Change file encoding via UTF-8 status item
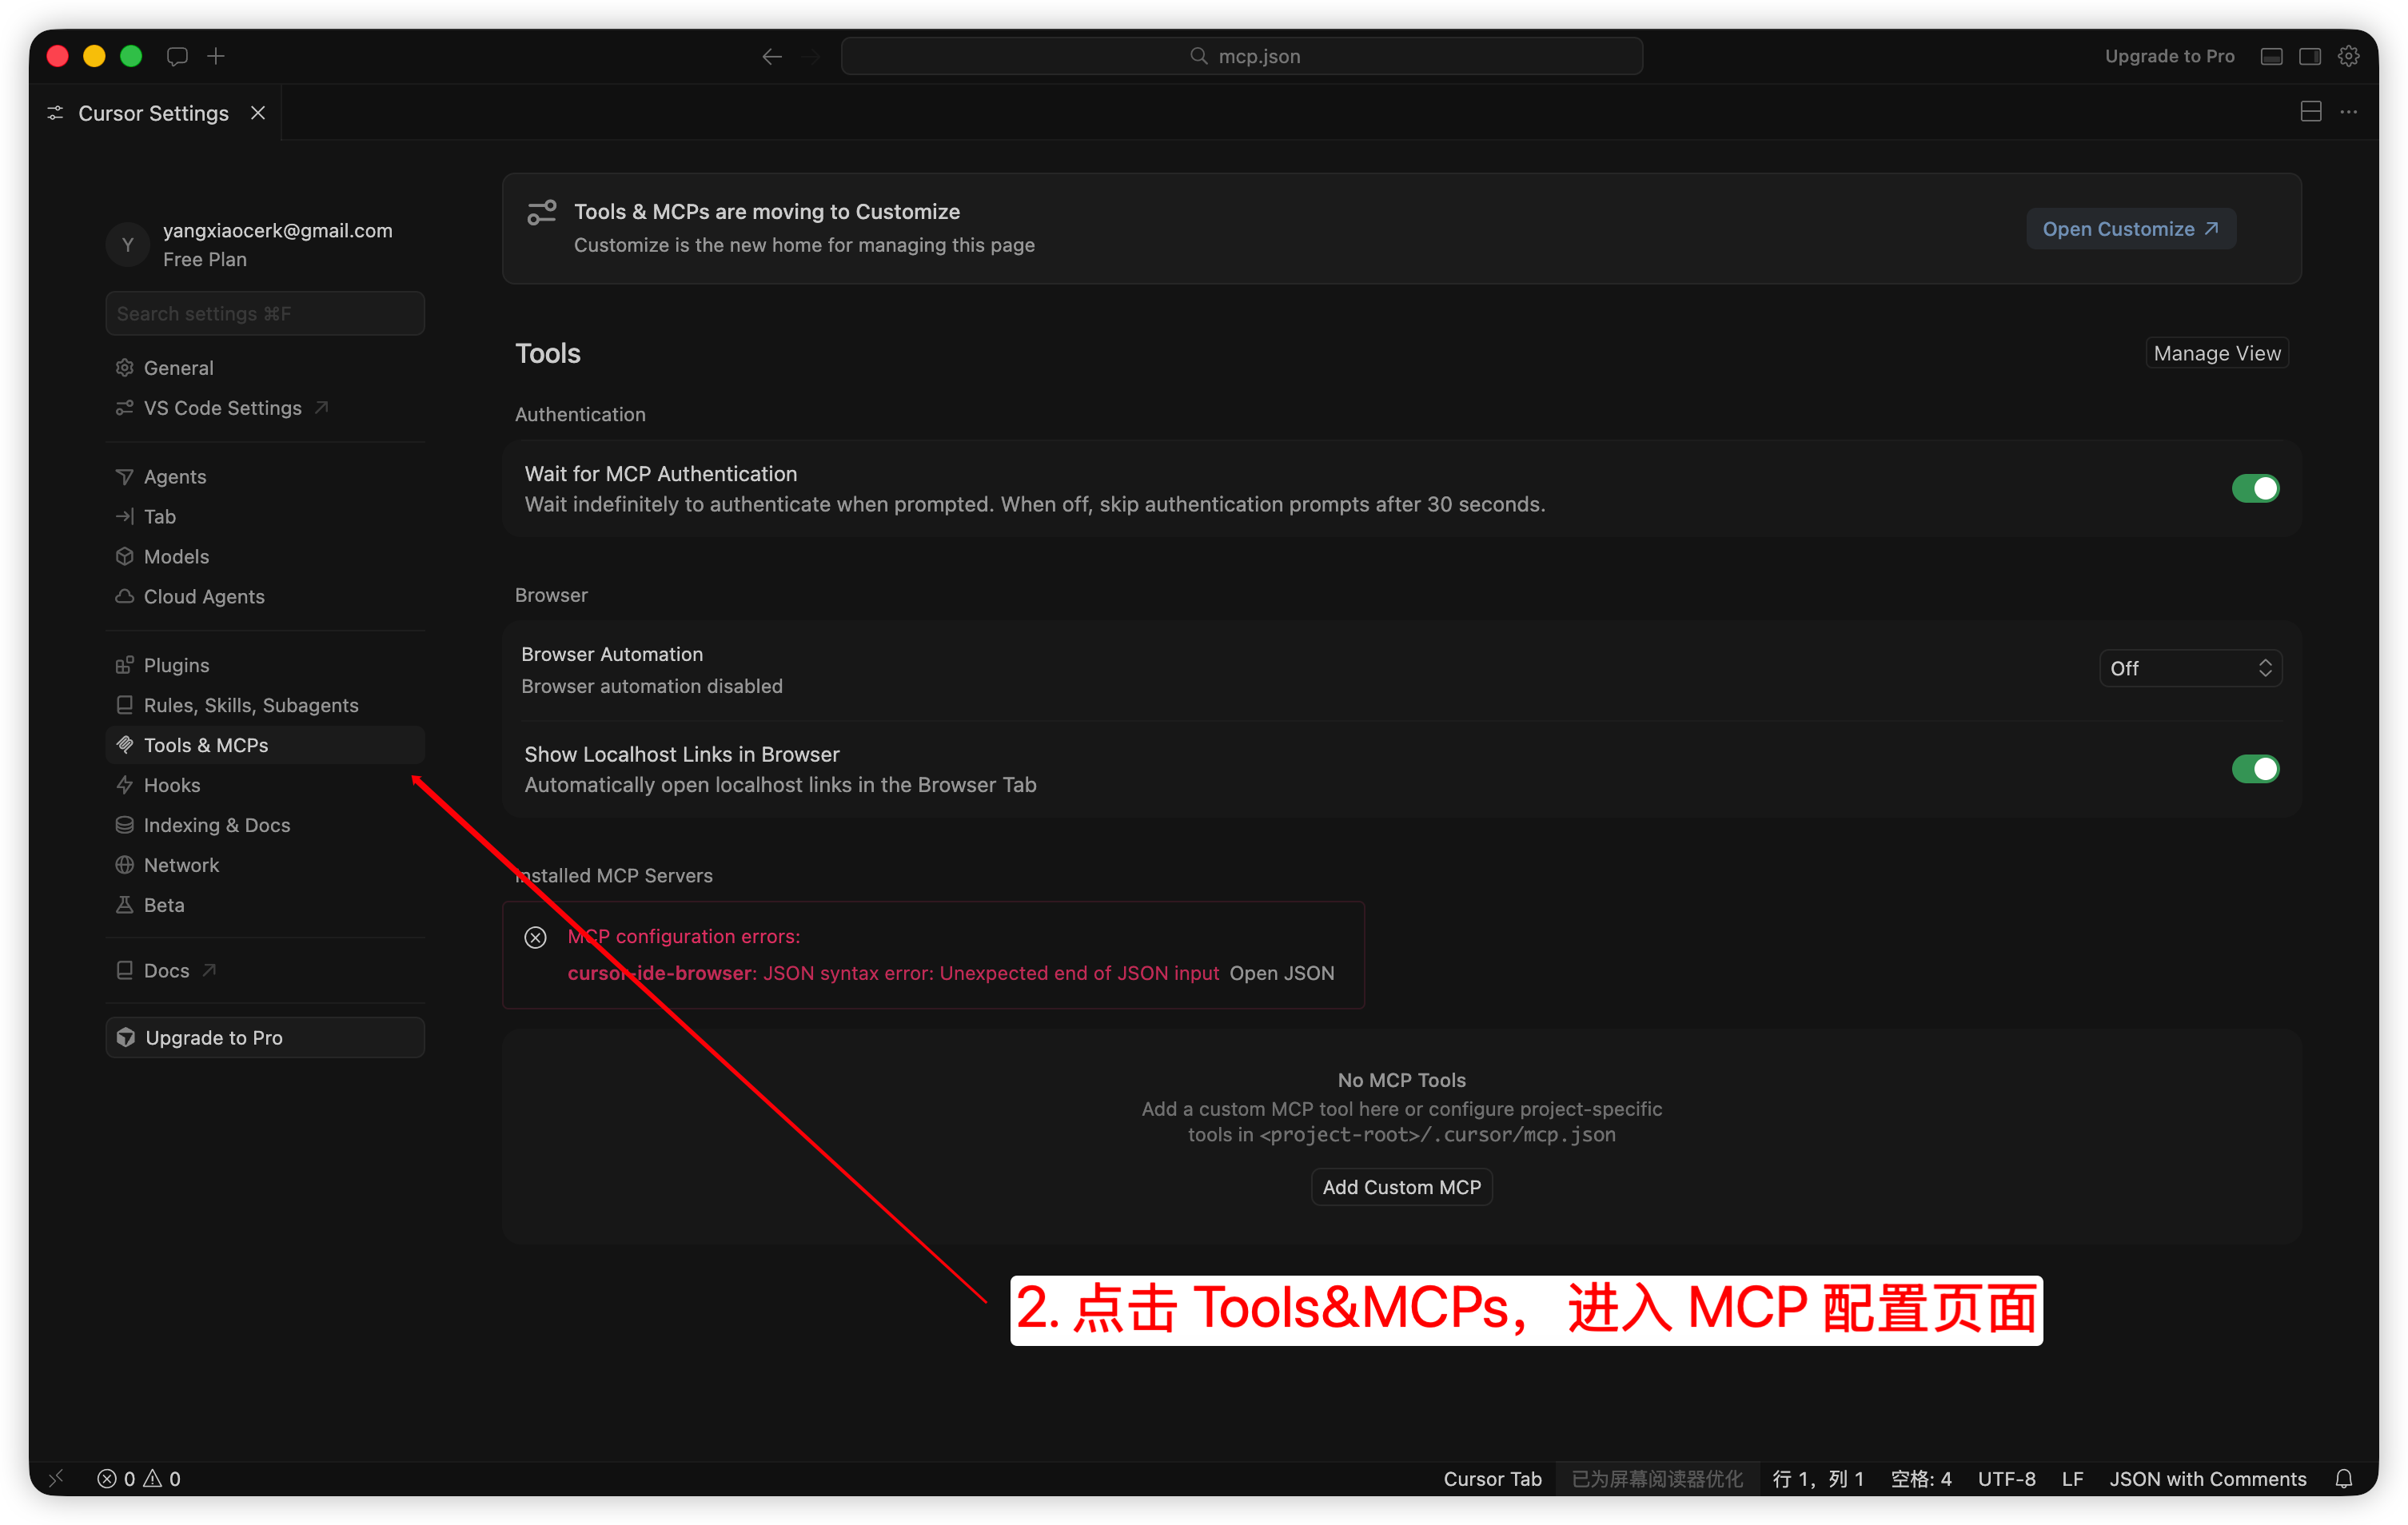Viewport: 2408px width, 1525px height. pos(2006,1479)
